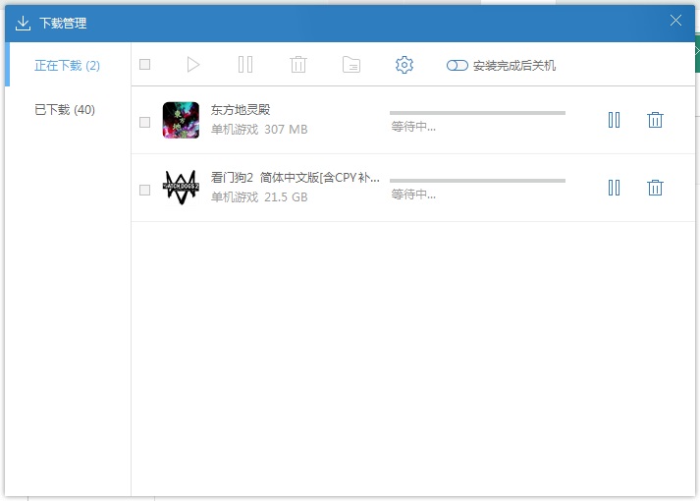Click the Watch Dogs 2 game thumbnail
The image size is (700, 501).
coord(181,188)
